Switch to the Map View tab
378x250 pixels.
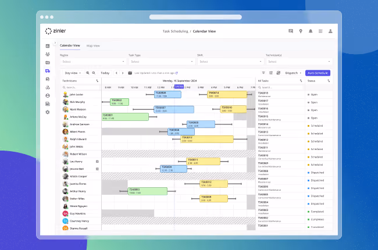[x=93, y=45]
